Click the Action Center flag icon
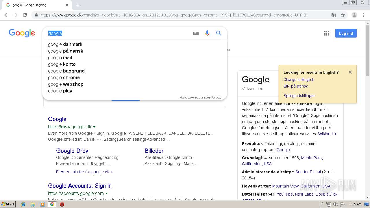 click(343, 204)
